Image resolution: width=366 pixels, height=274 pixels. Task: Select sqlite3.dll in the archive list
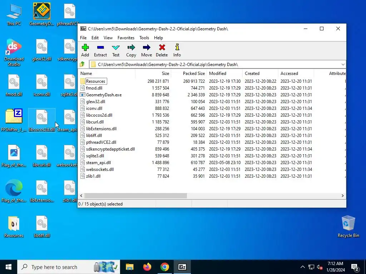tap(95, 156)
